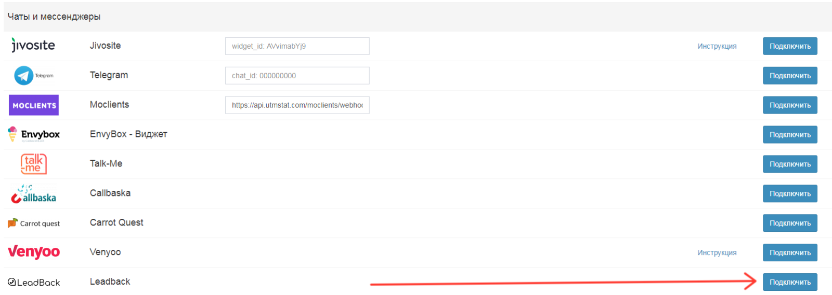The height and width of the screenshot is (295, 832).
Task: Connect EnvyBox widget with Подключить button
Action: [x=789, y=135]
